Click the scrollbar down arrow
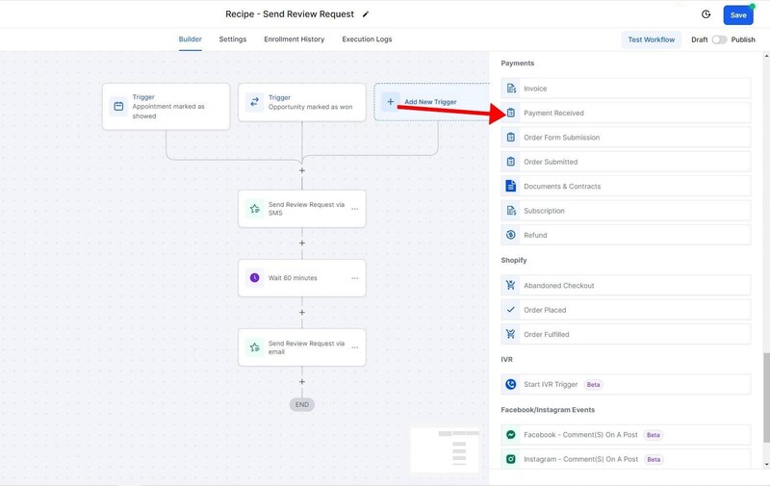Image resolution: width=770 pixels, height=486 pixels. click(x=766, y=465)
